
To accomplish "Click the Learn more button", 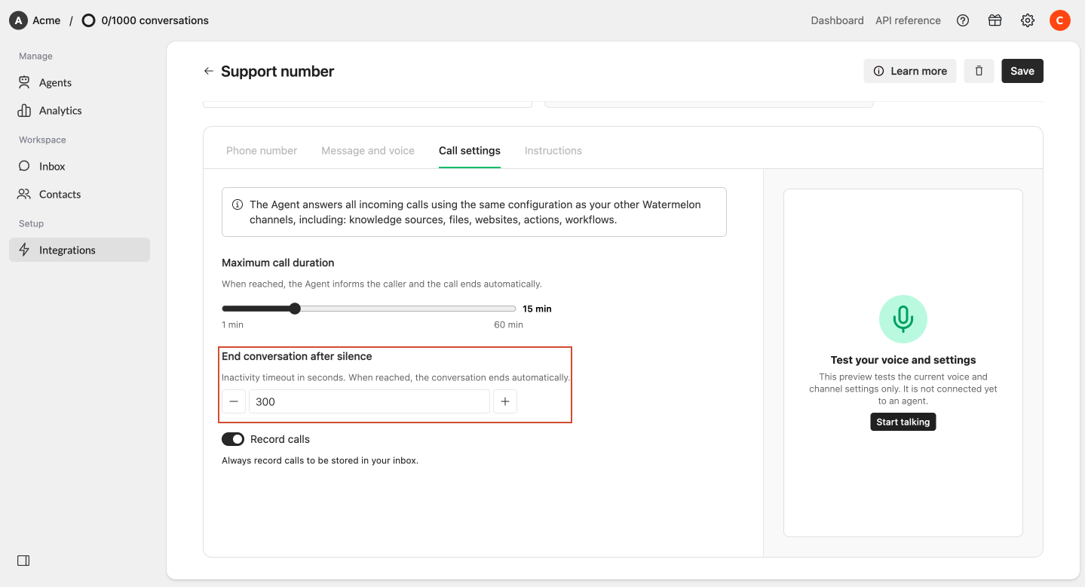I will pyautogui.click(x=910, y=71).
